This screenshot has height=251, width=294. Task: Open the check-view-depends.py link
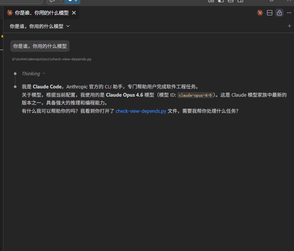[141, 111]
